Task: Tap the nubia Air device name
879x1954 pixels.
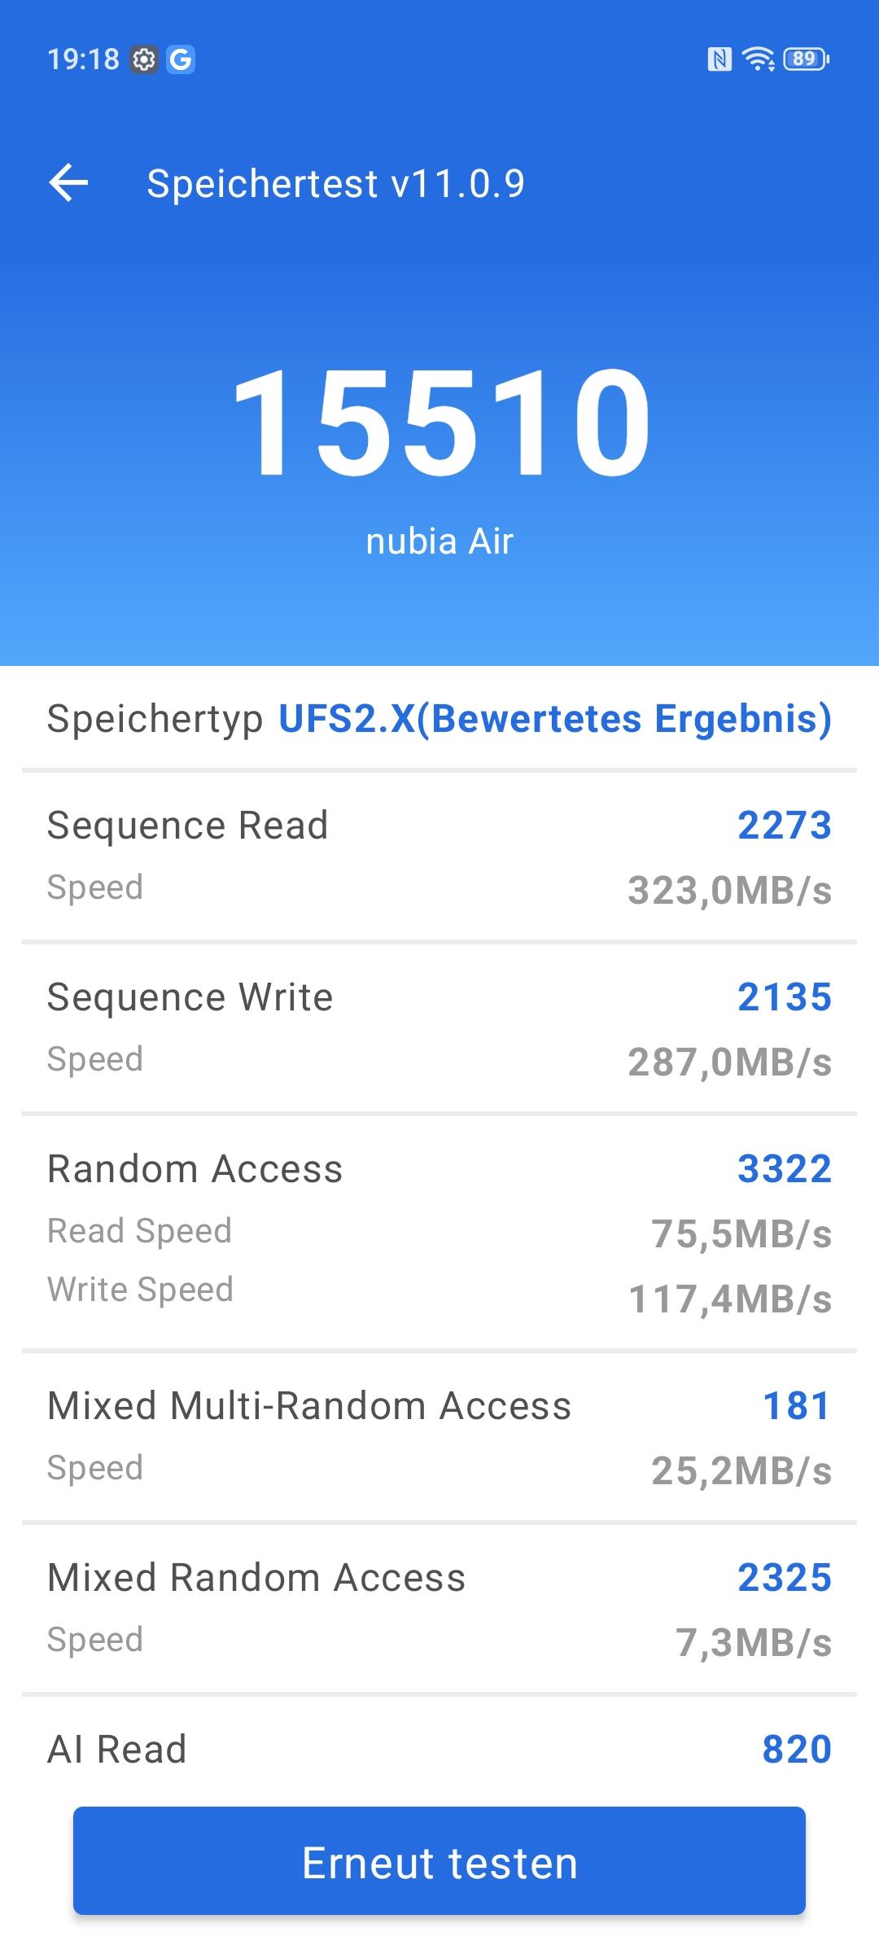Action: 439,541
